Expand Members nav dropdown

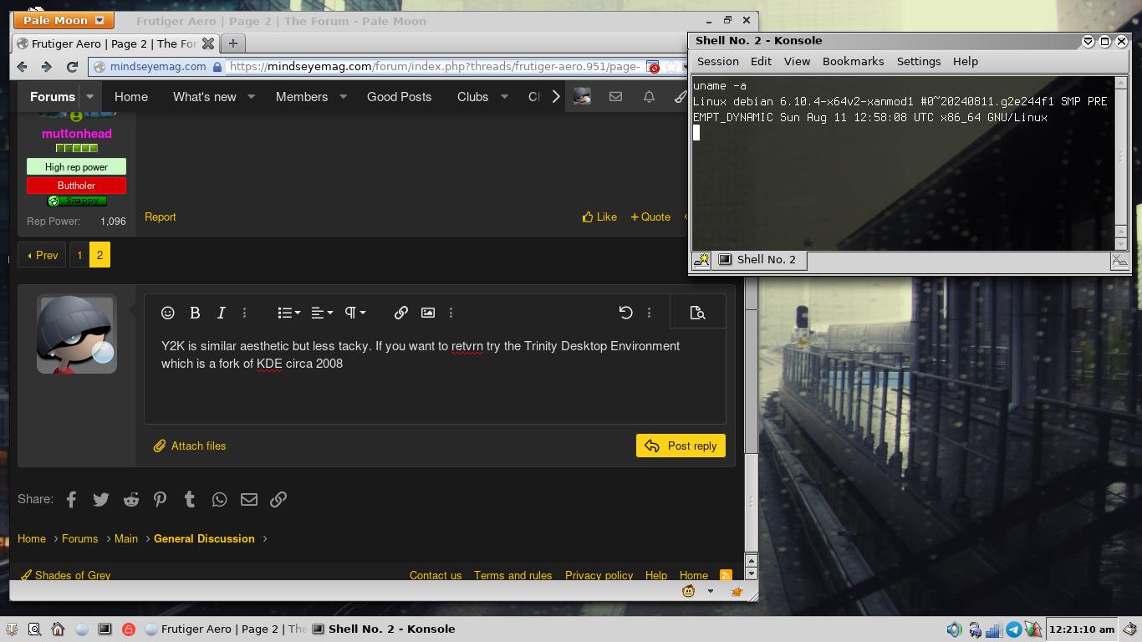click(x=342, y=97)
